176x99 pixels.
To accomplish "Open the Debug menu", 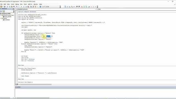I will tap(17, 4).
